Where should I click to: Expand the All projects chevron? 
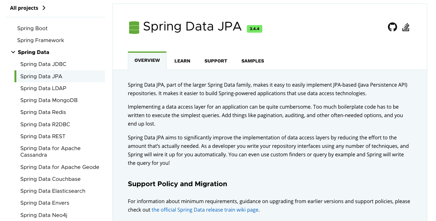tap(44, 8)
